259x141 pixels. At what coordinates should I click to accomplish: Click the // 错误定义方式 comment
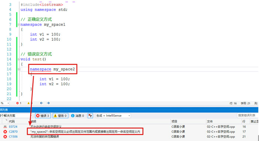[x=36, y=54]
